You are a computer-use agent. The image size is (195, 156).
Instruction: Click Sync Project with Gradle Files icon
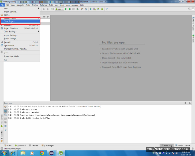click(x=91, y=9)
